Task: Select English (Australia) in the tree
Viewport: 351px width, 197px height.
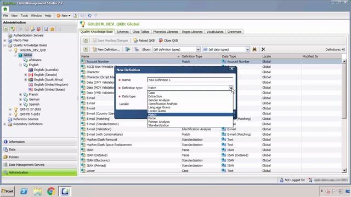Action: click(46, 69)
